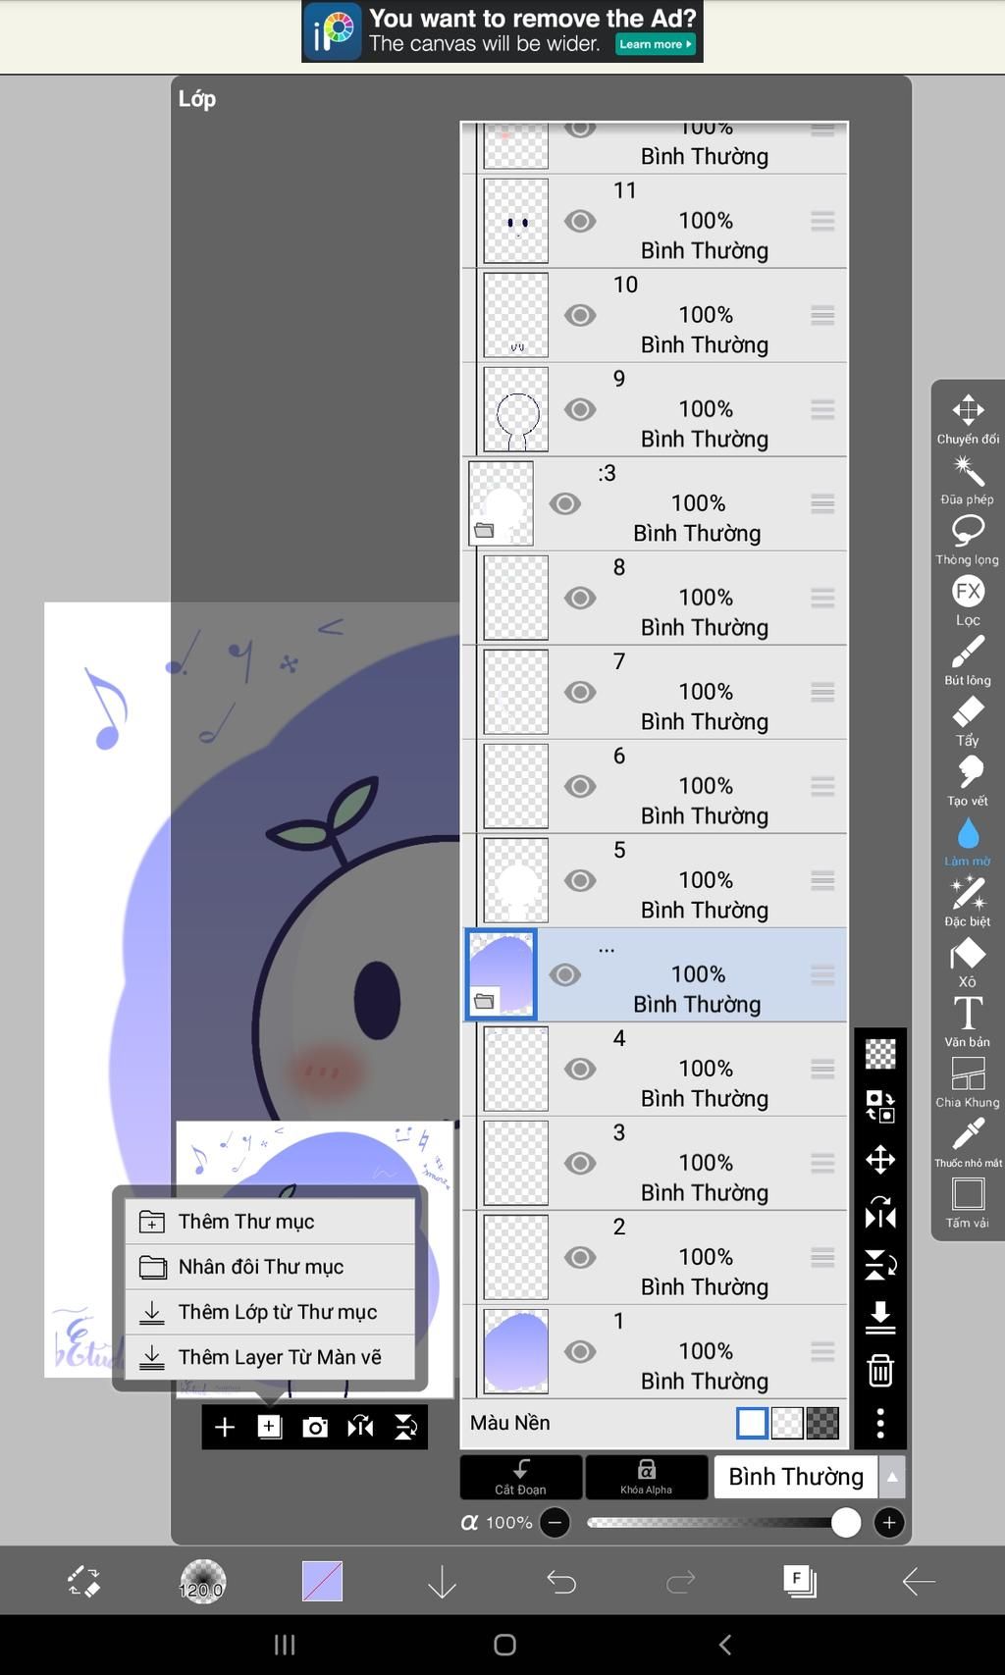Select layer 1 gradient thumbnail
The image size is (1005, 1675).
[x=516, y=1351]
